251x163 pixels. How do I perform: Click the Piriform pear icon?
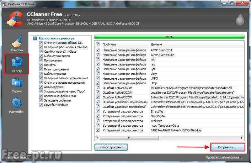pyautogui.click(x=240, y=19)
